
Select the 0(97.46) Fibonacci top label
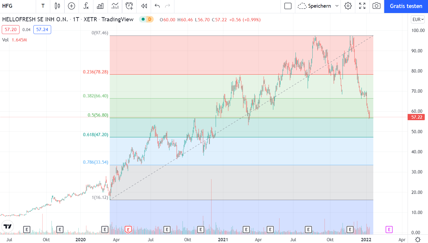100,33
